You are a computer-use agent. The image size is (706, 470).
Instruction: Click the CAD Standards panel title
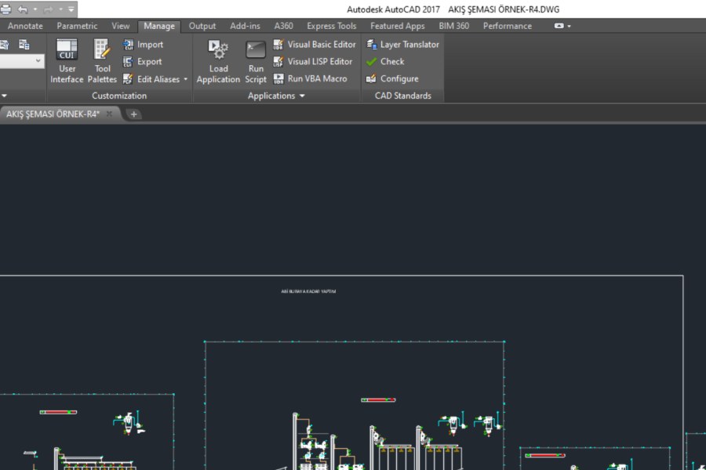pos(403,96)
